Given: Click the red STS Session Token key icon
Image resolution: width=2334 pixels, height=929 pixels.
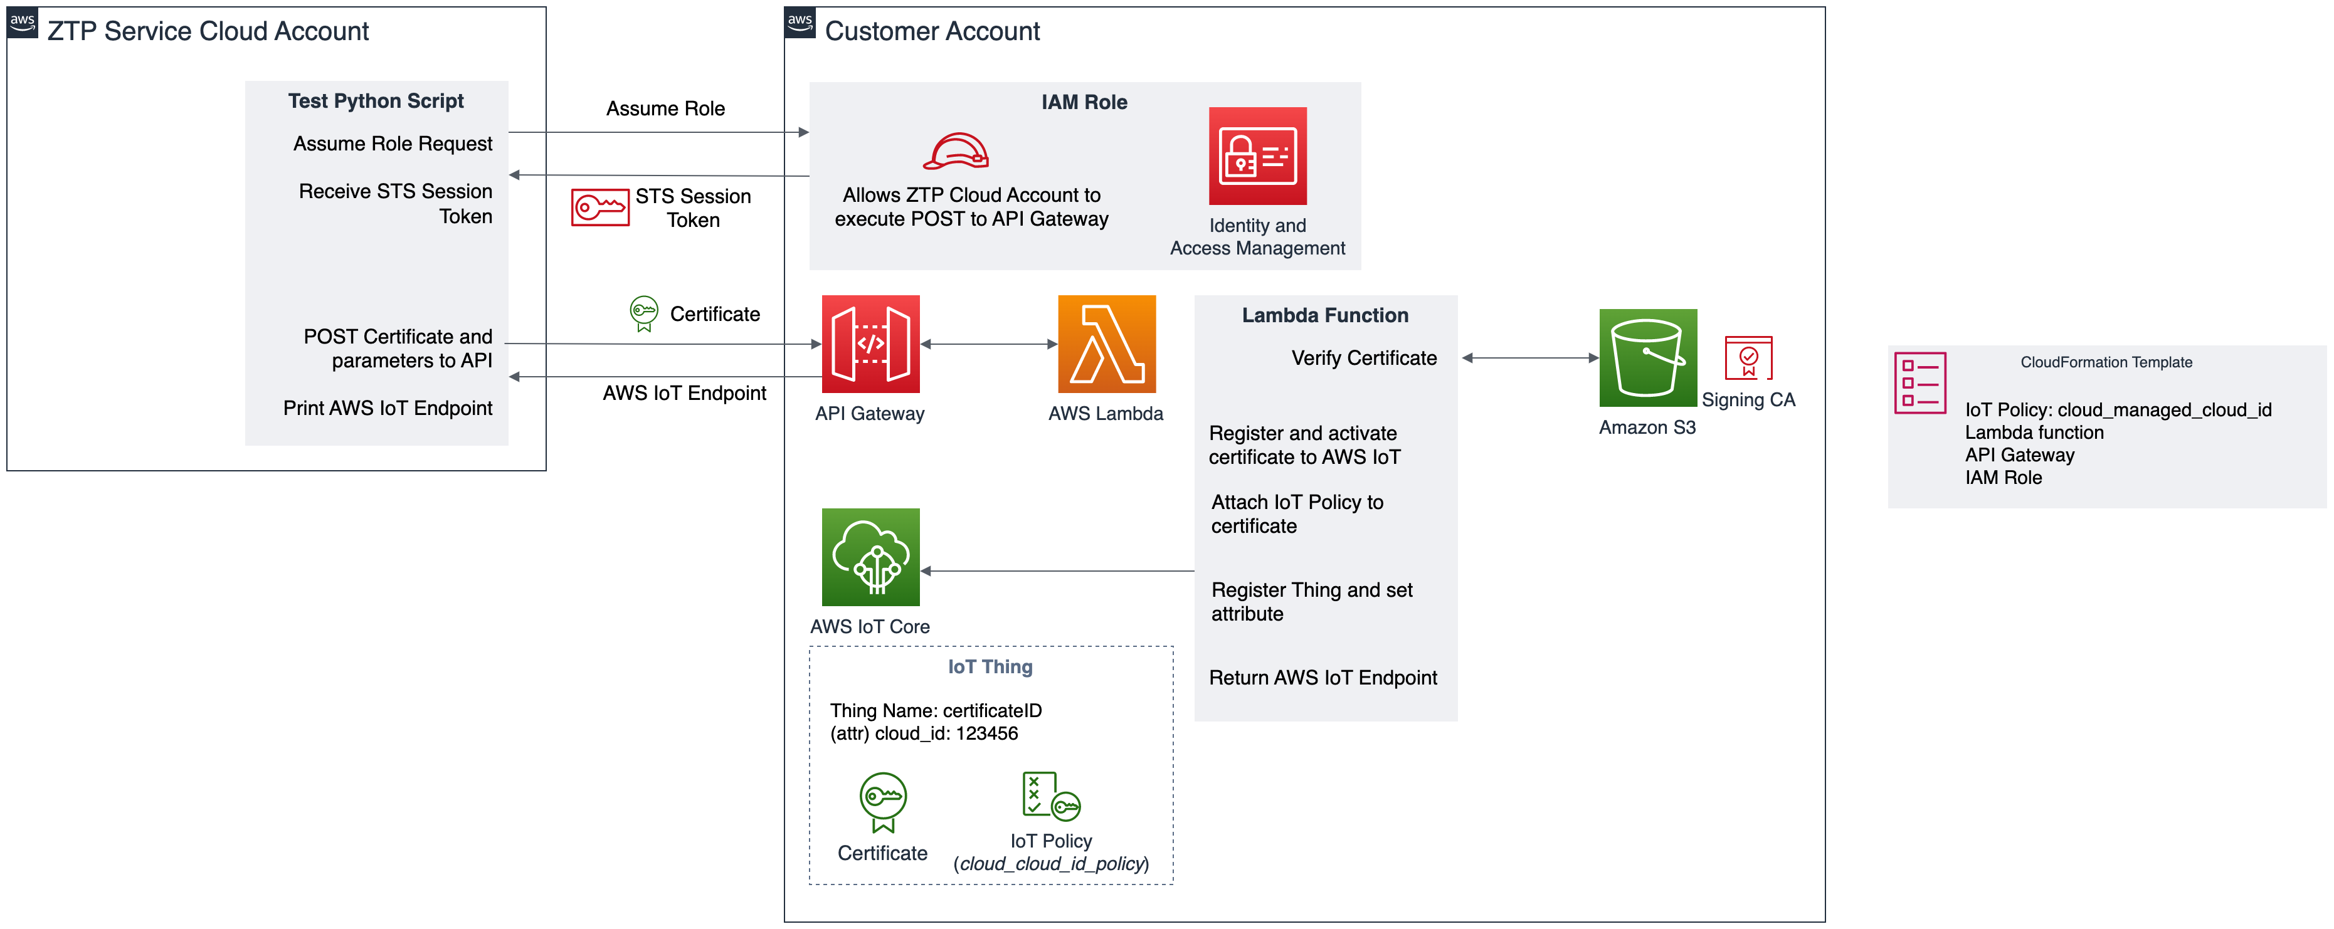Looking at the screenshot, I should [600, 207].
